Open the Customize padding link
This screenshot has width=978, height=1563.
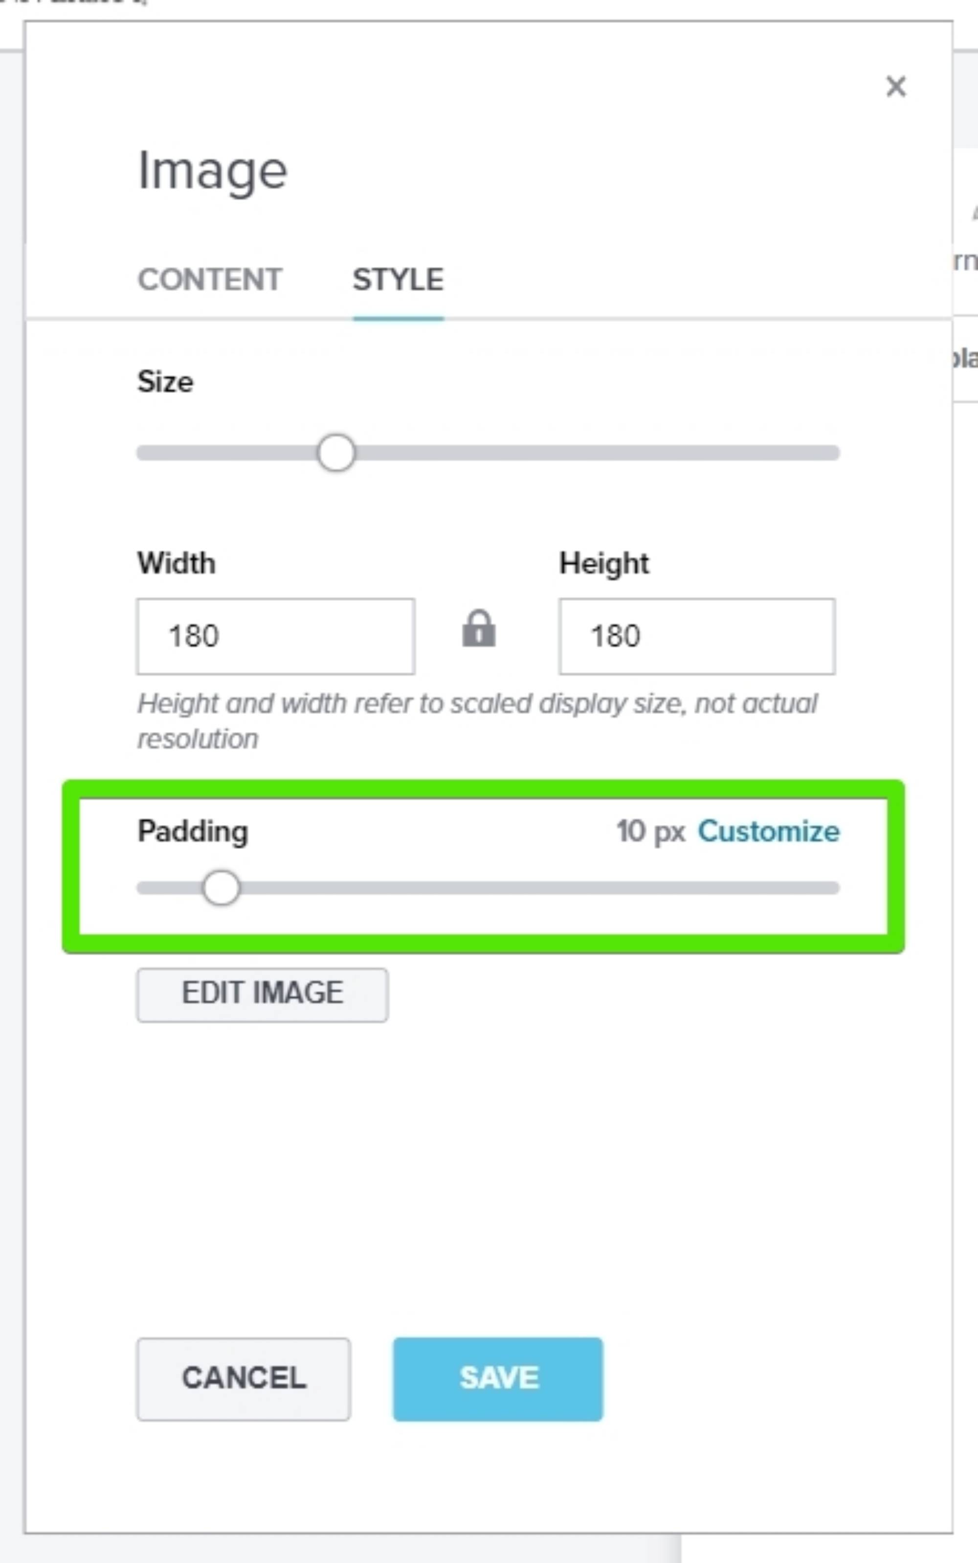coord(768,831)
